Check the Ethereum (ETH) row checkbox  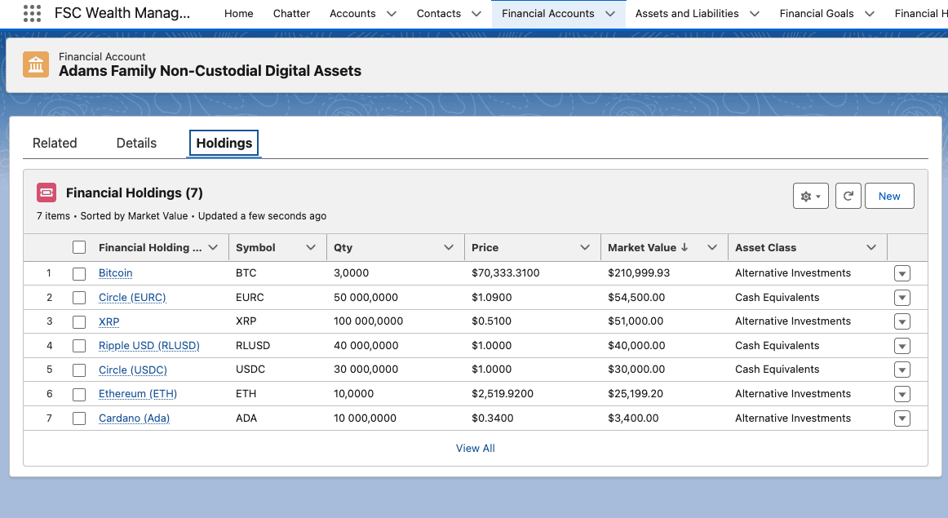79,395
